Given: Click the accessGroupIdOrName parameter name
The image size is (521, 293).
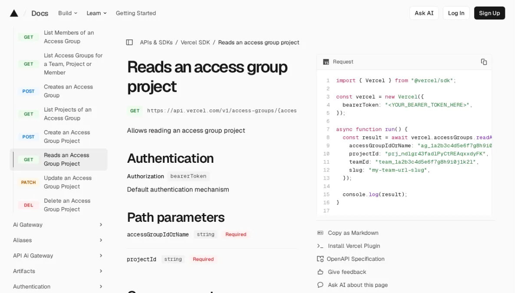Looking at the screenshot, I should tap(158, 234).
